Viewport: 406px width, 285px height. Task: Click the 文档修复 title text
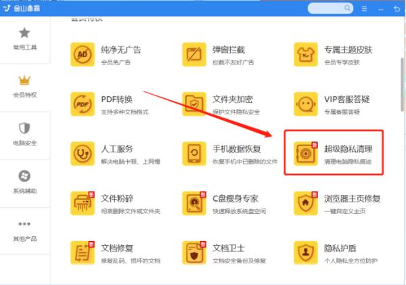tap(117, 248)
